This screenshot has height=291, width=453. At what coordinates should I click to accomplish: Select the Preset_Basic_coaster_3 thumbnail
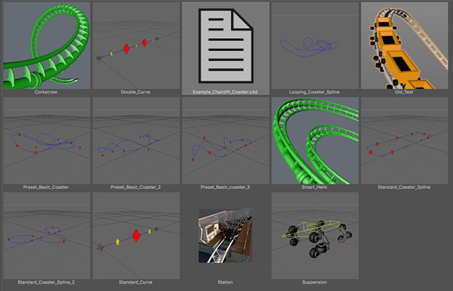click(x=225, y=140)
